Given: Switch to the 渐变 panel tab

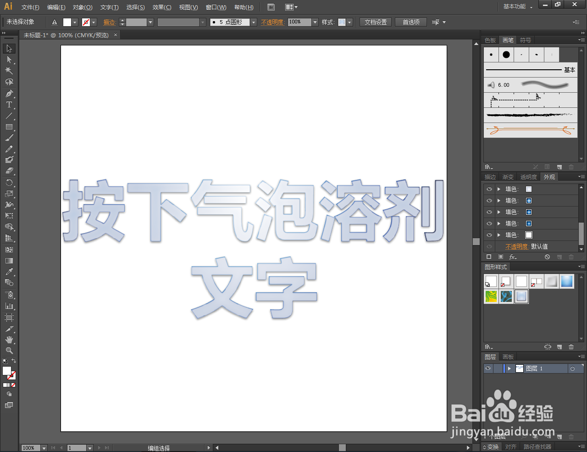Looking at the screenshot, I should point(508,176).
